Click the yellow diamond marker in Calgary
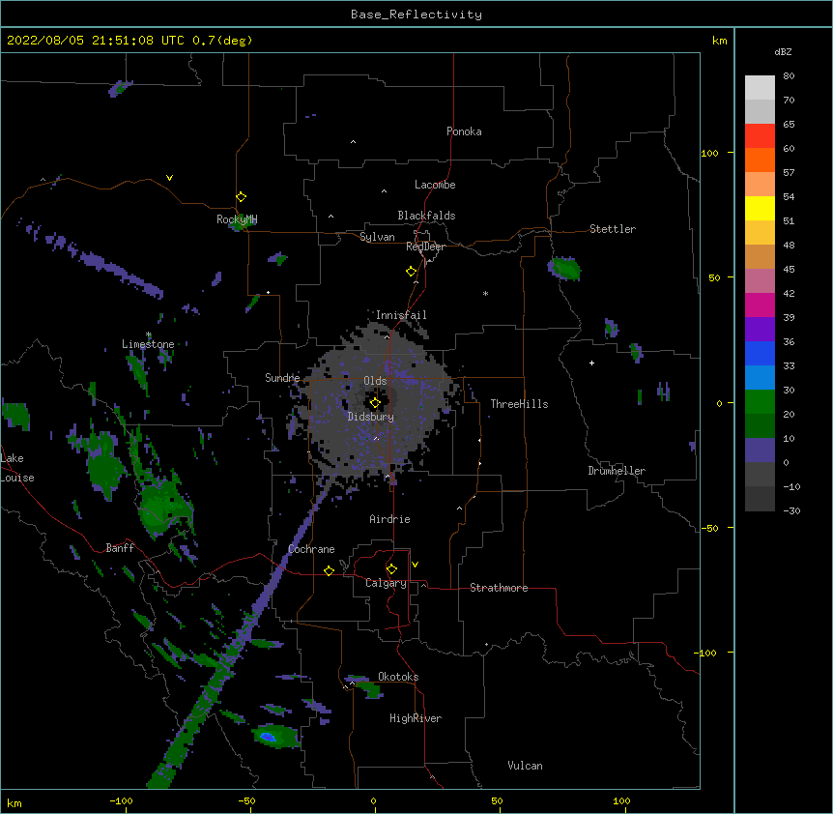Viewport: 833px width, 814px height. pos(391,569)
